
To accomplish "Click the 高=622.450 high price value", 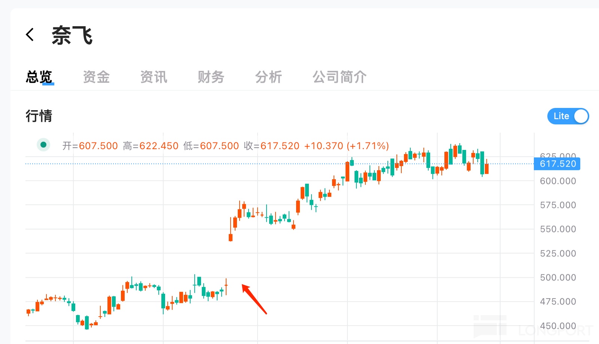I will coord(150,146).
